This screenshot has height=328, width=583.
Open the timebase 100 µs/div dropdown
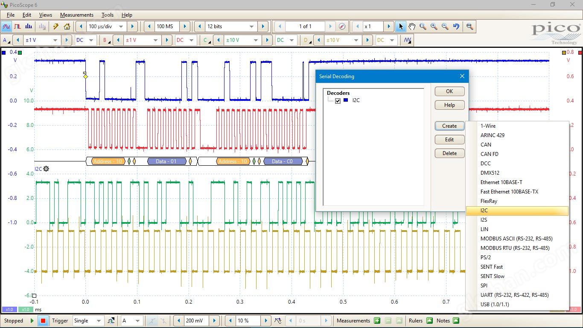click(121, 26)
